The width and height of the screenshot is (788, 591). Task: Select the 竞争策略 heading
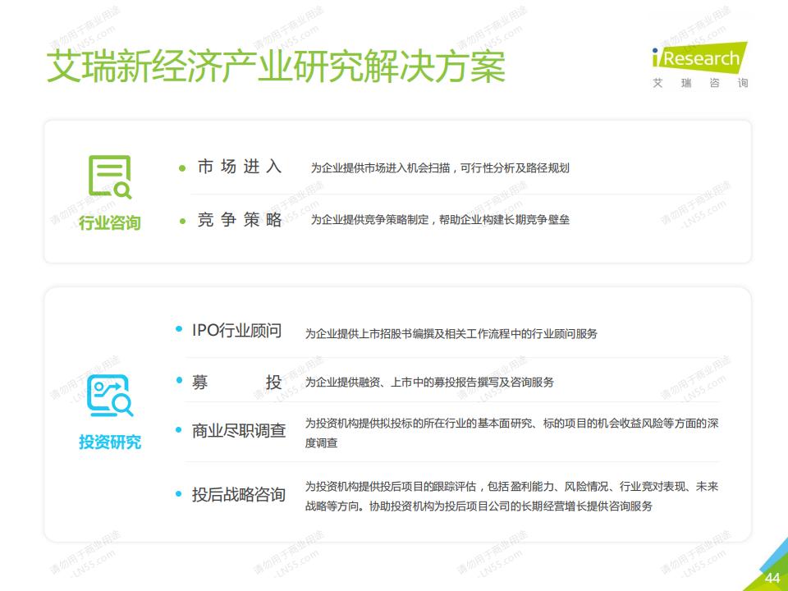tap(239, 220)
